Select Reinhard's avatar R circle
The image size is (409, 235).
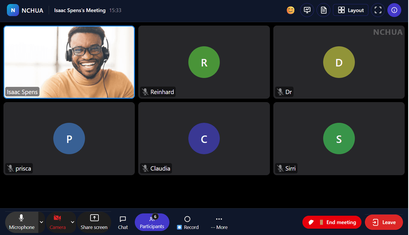click(x=204, y=62)
